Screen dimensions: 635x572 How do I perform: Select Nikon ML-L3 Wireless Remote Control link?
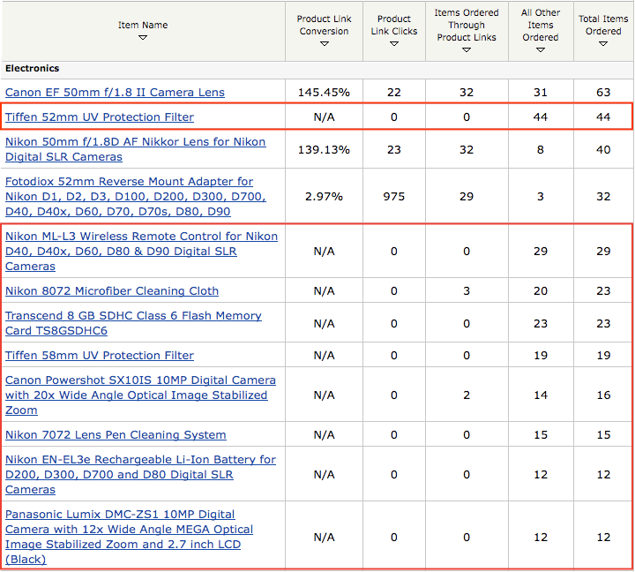click(x=141, y=252)
